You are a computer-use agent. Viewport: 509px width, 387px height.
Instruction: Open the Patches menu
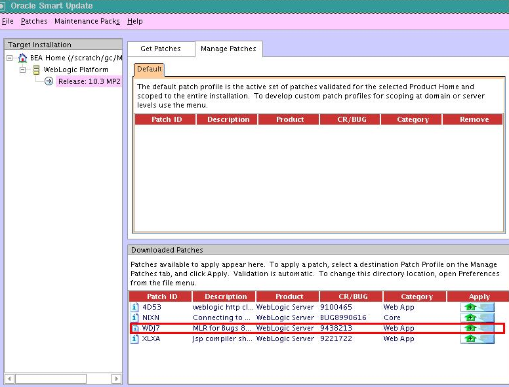click(34, 21)
